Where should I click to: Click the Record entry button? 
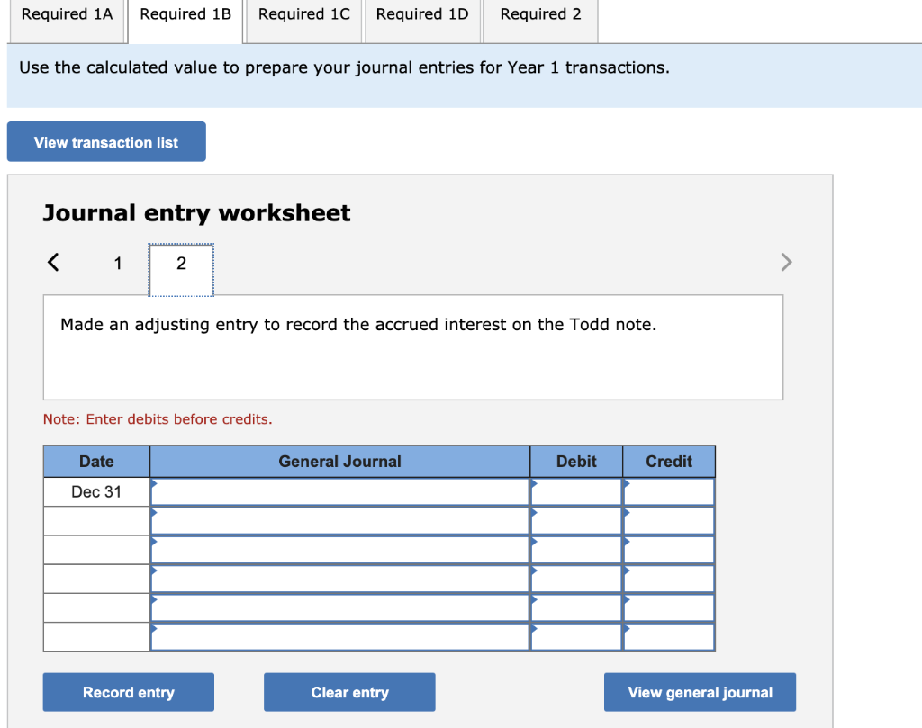pos(128,692)
